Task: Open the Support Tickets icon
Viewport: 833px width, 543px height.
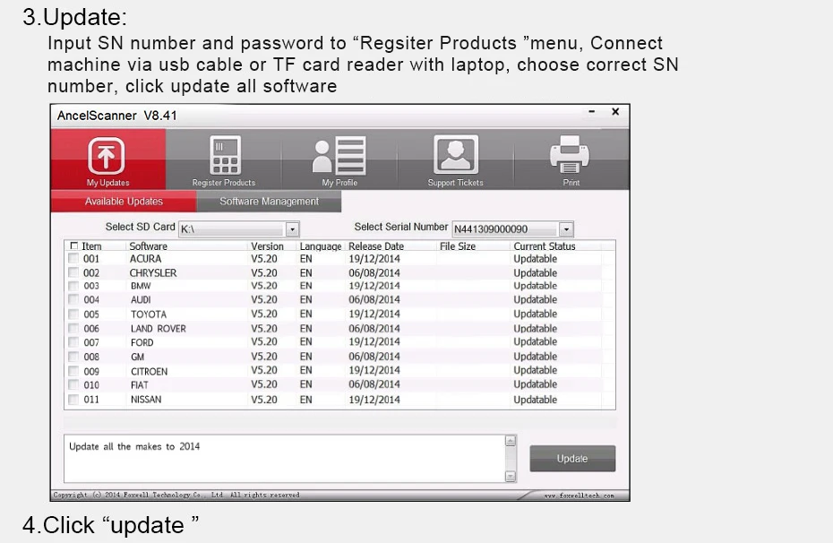Action: [x=456, y=155]
